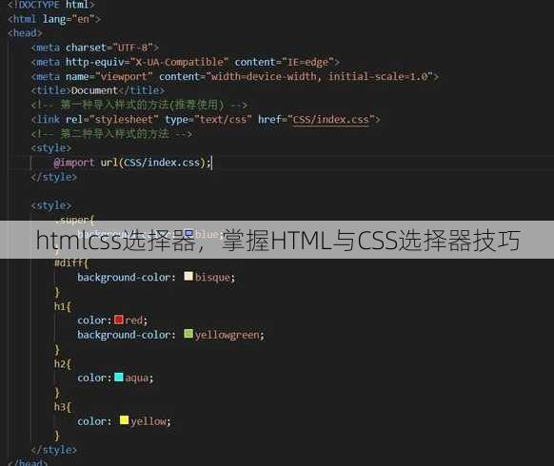Click the DOCTYPE html declaration
This screenshot has width=554, height=466.
pyautogui.click(x=50, y=5)
